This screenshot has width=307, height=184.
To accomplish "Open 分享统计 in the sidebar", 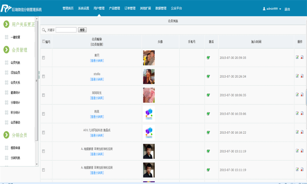I will coord(15,103).
